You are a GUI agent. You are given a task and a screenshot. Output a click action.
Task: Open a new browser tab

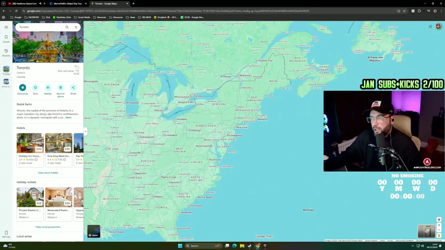[x=133, y=3]
